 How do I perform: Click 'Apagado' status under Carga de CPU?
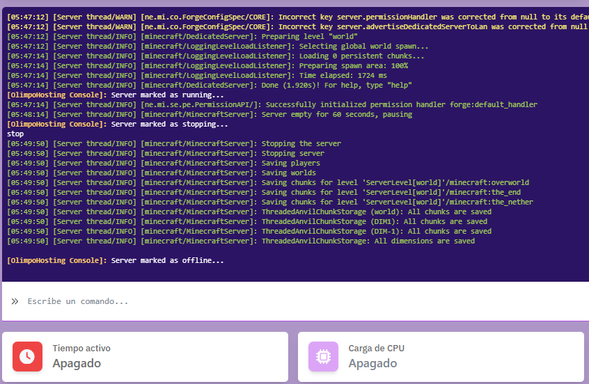tap(372, 364)
